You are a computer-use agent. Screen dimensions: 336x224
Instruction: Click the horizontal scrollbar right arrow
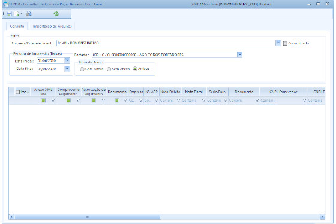coord(322,217)
